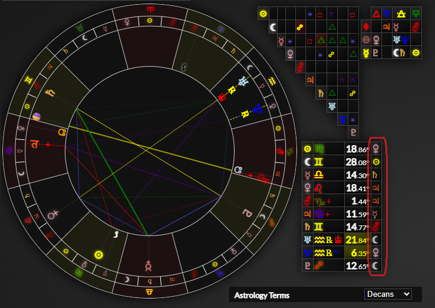Viewport: 435px width, 308px height.
Task: Click the Pluto glyph ending the aspect grid
Action: tap(353, 132)
